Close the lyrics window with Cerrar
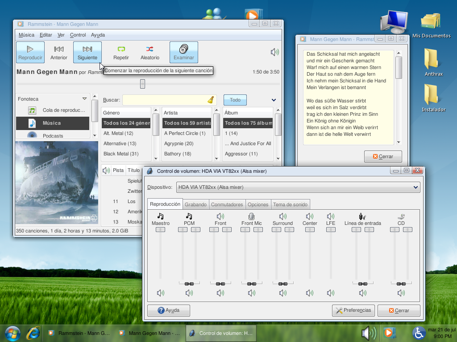 click(383, 156)
